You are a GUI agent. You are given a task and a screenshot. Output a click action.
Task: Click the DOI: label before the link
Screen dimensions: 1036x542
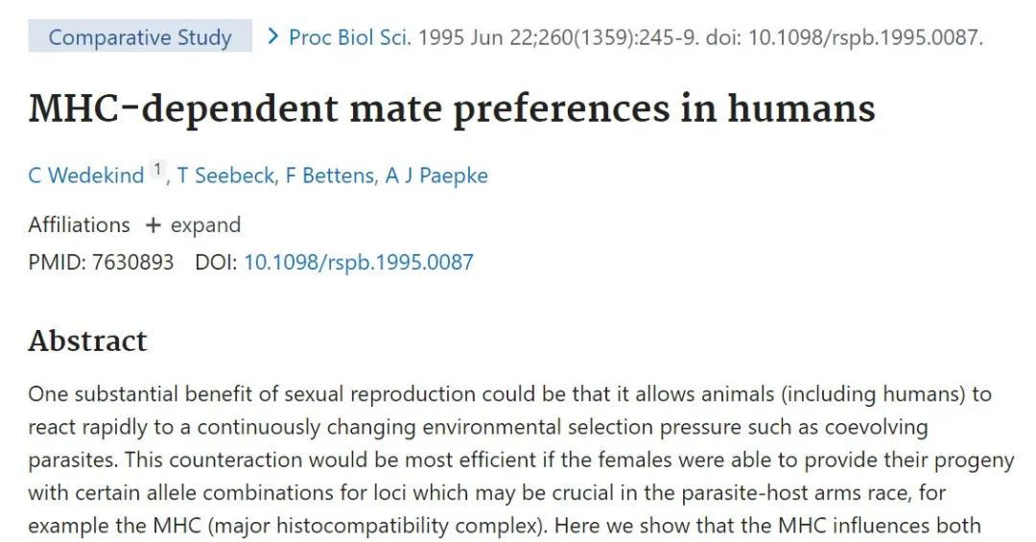(216, 262)
